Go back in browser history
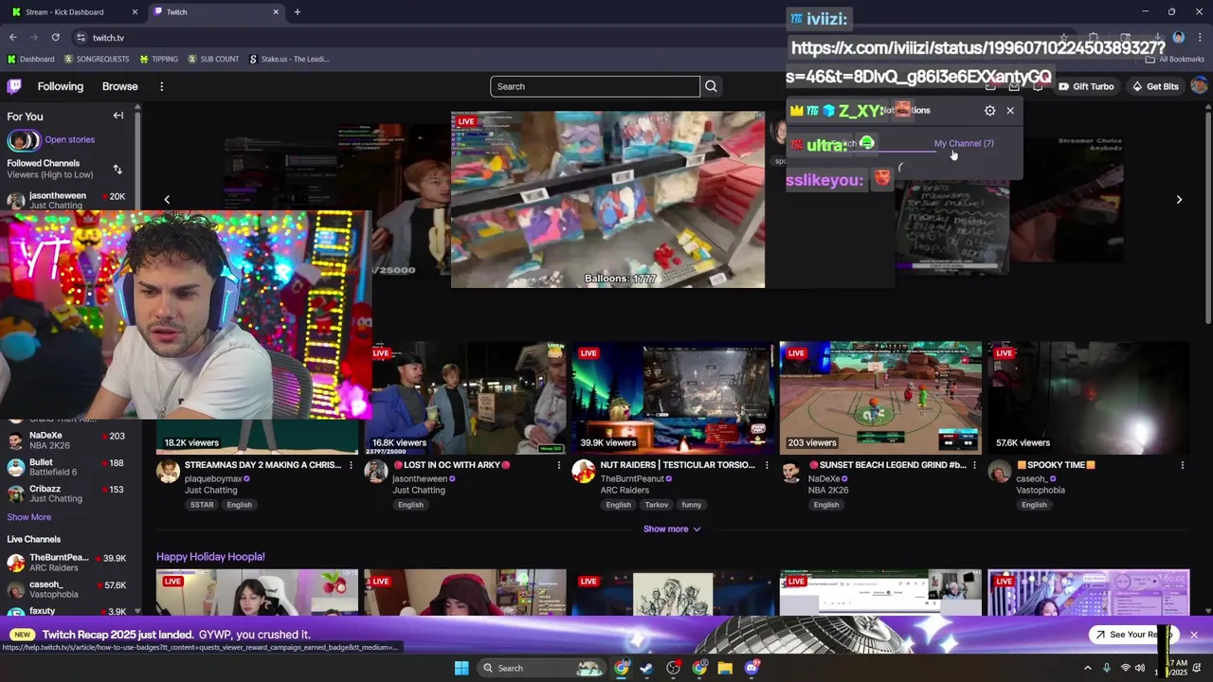The width and height of the screenshot is (1213, 682). click(x=12, y=37)
